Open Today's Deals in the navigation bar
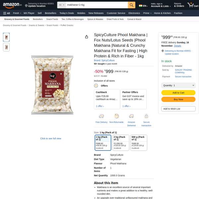 pos(67,13)
